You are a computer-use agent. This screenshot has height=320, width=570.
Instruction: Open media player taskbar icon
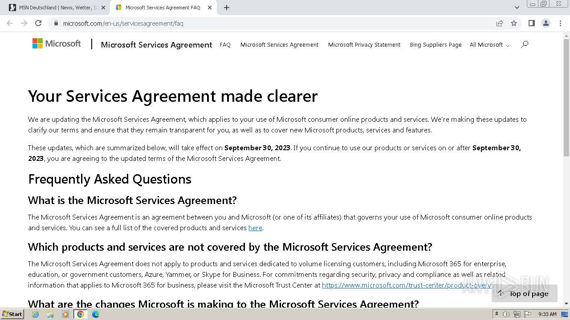(x=65, y=314)
